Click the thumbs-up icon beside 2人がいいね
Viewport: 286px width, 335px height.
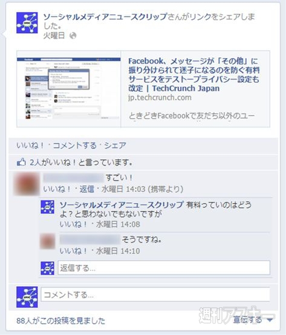tap(21, 162)
